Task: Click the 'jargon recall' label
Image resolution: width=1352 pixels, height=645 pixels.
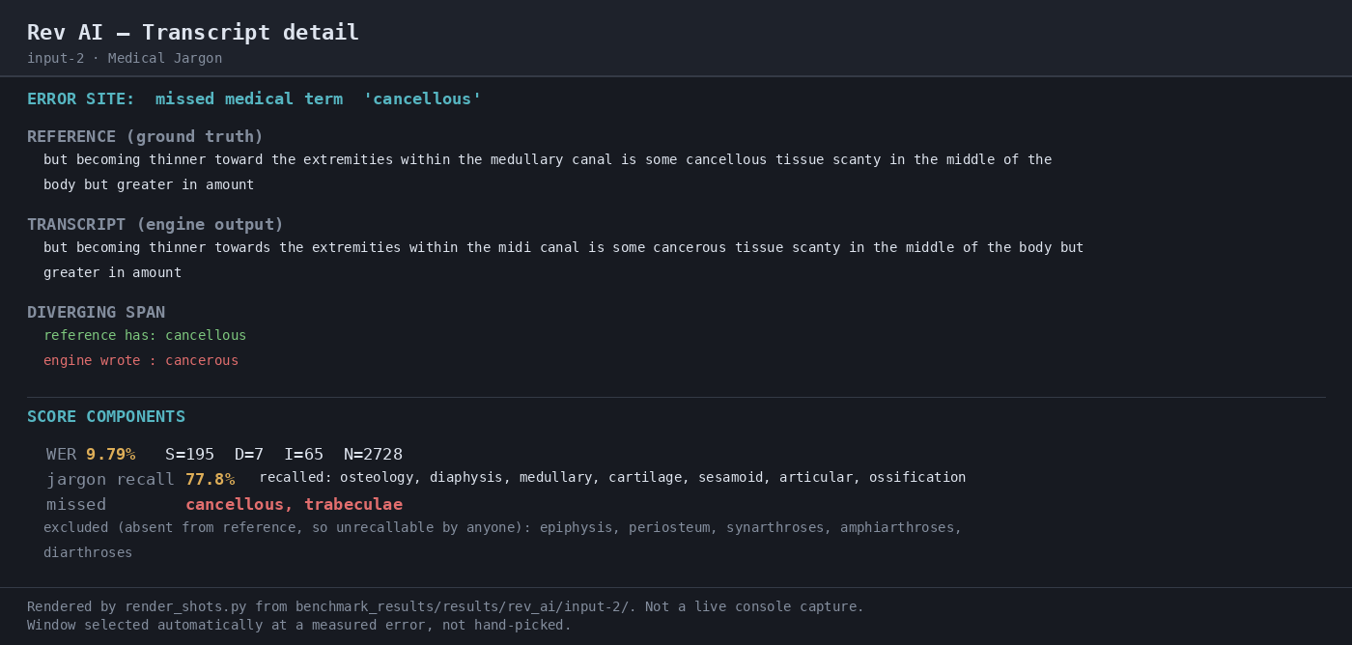Action: point(111,480)
